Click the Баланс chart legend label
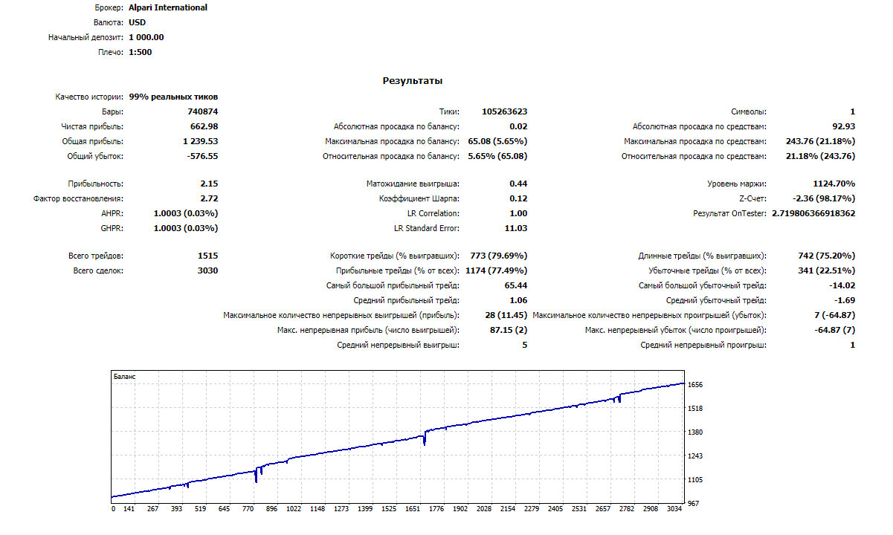The height and width of the screenshot is (535, 893). (x=124, y=377)
